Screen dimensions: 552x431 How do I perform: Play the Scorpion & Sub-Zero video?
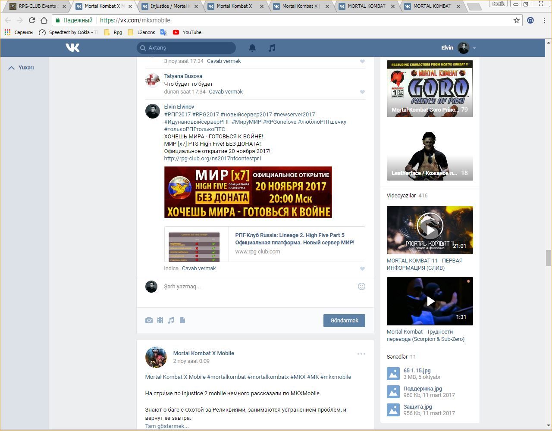(x=430, y=301)
